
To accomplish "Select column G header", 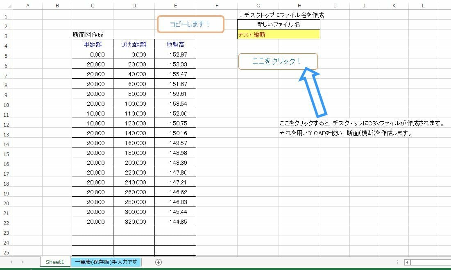I will (258, 5).
